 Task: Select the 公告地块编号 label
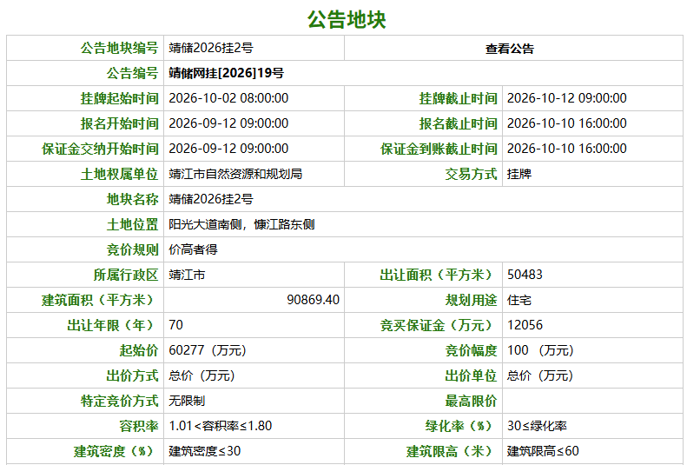119,48
